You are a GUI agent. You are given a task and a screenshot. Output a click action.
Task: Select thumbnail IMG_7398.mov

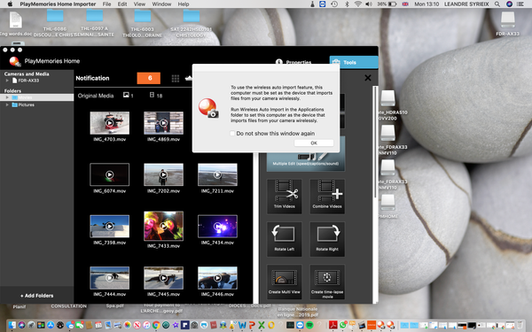point(110,227)
